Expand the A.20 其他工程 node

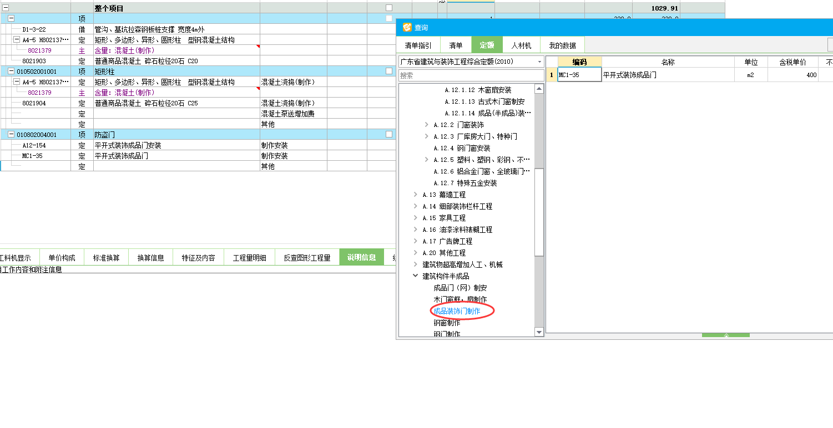tap(415, 253)
